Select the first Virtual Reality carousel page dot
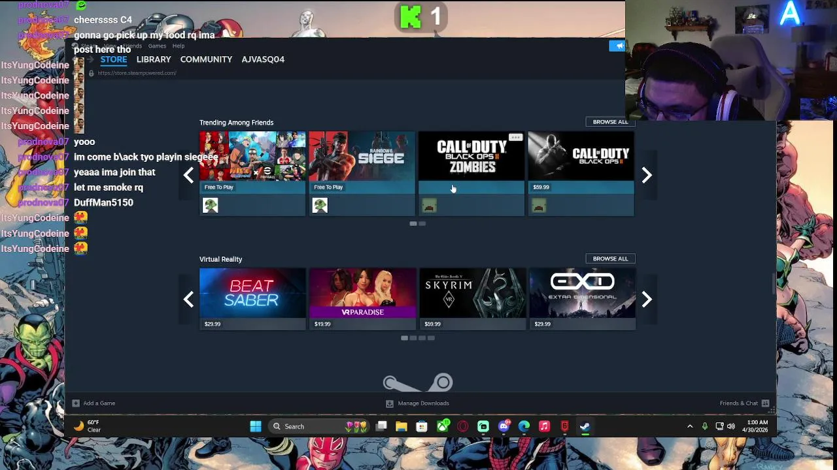The image size is (837, 470). (x=404, y=338)
